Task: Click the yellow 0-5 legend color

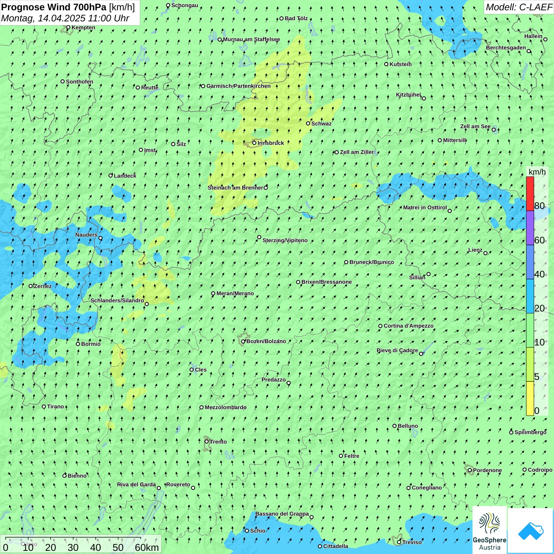Action: [x=530, y=398]
